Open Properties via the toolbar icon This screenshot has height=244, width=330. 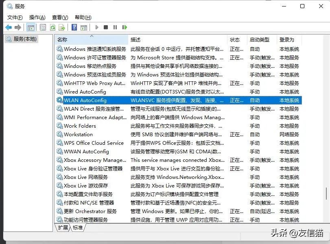(x=43, y=27)
